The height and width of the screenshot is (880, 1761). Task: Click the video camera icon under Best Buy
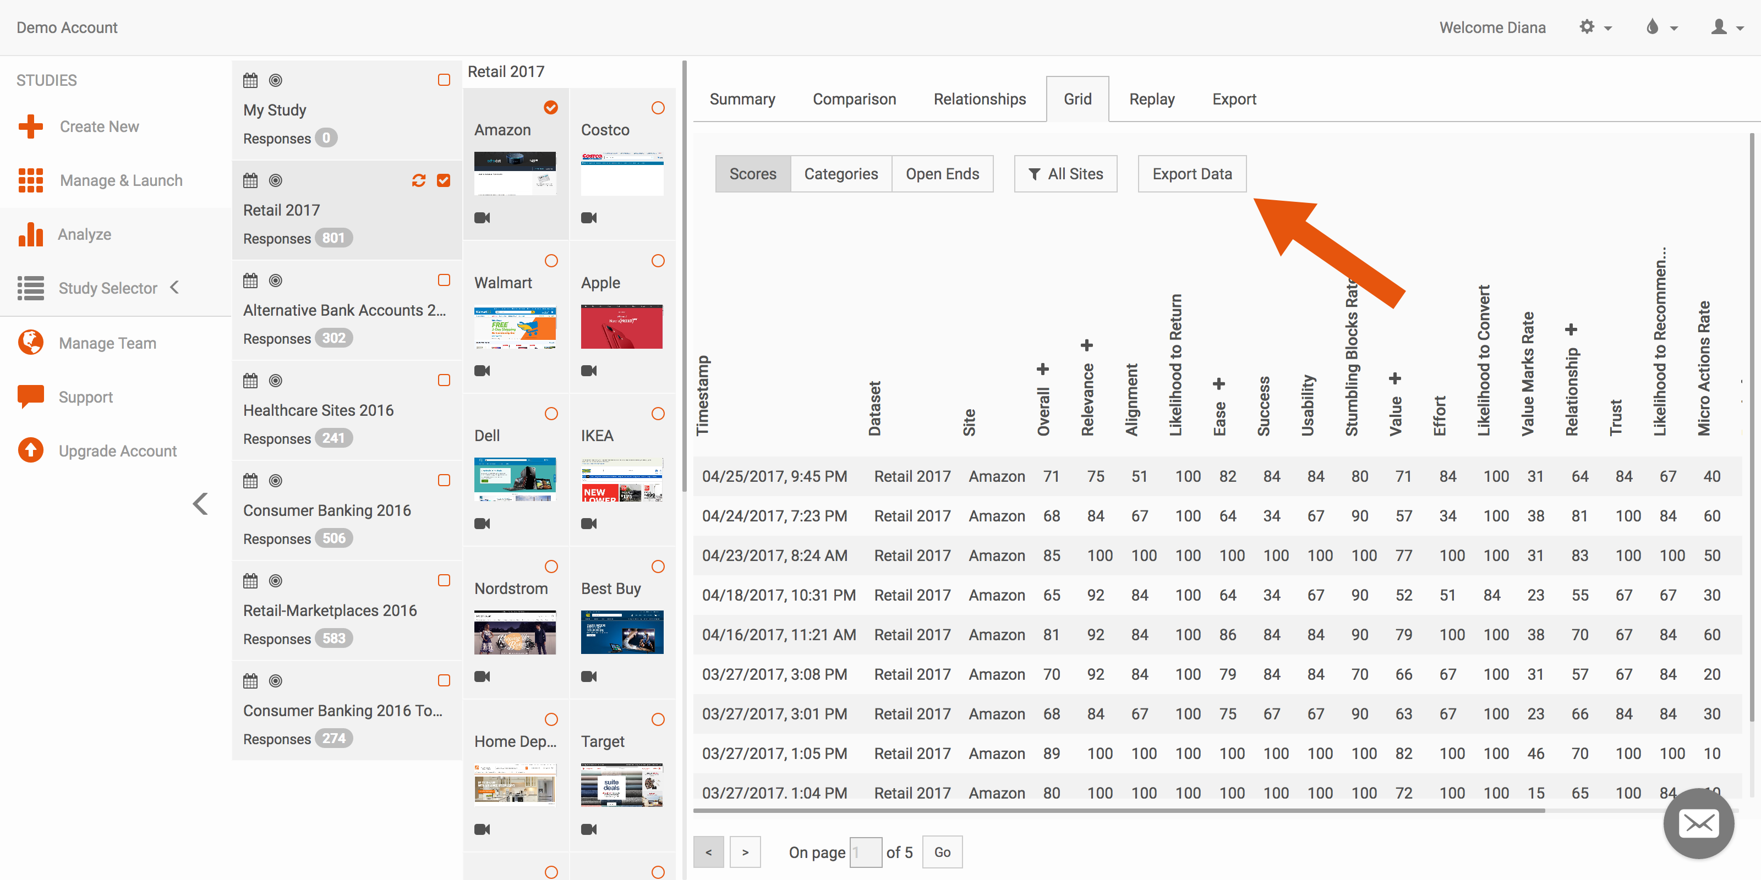[589, 677]
